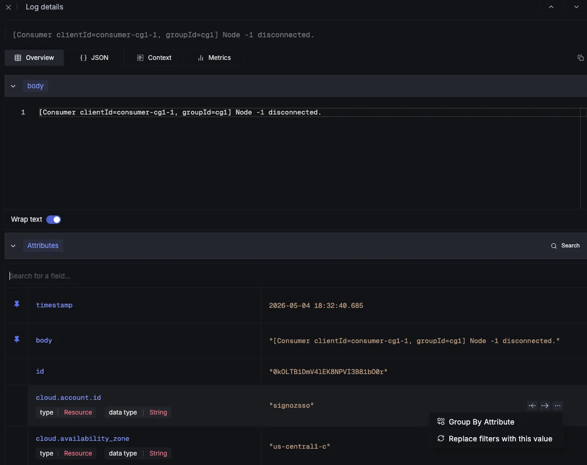Click log body text in editor line 1

pos(180,112)
